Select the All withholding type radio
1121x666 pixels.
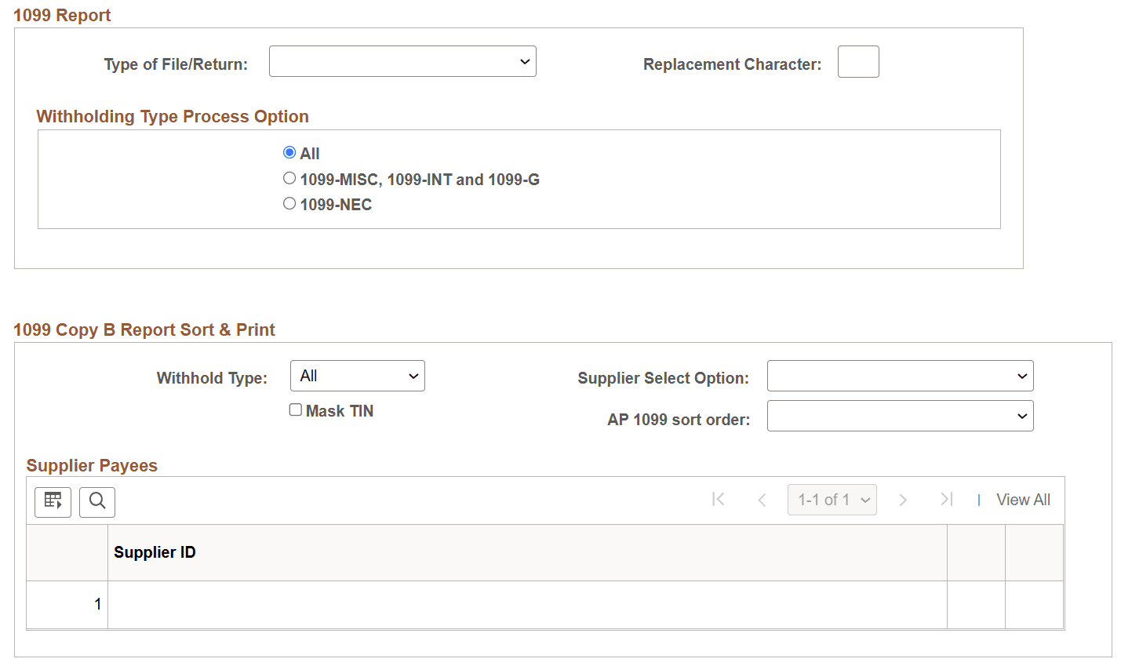289,153
